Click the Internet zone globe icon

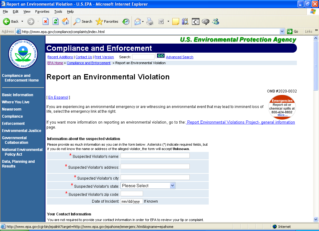tap(275, 227)
